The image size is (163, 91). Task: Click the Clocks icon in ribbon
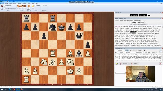click(x=33, y=6)
